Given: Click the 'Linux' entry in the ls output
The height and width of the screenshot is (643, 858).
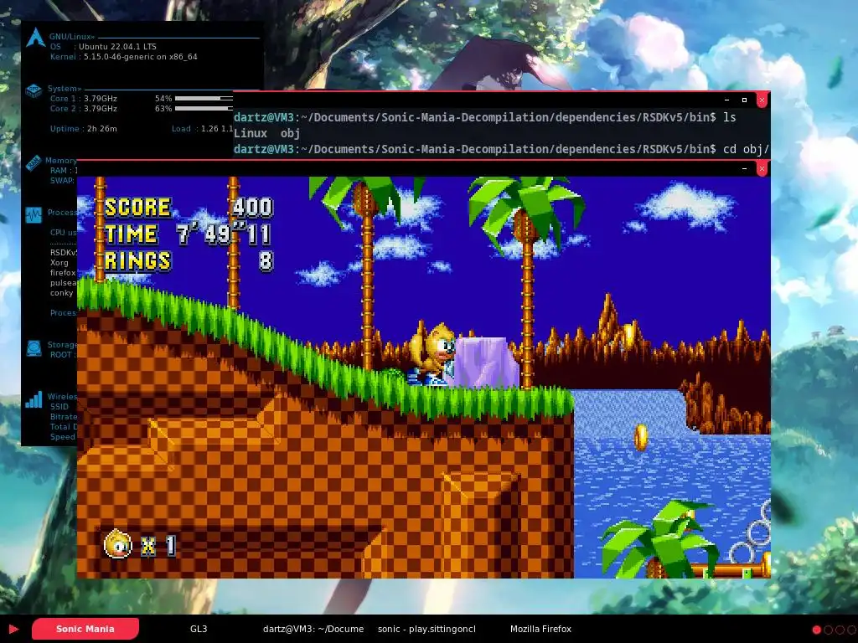Looking at the screenshot, I should [251, 133].
